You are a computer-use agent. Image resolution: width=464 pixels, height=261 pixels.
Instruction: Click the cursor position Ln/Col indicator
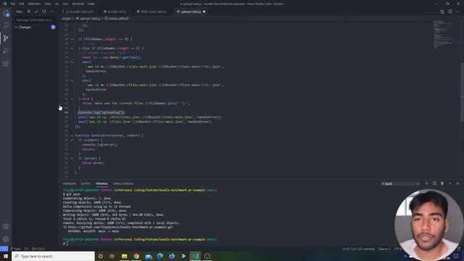[358, 249]
